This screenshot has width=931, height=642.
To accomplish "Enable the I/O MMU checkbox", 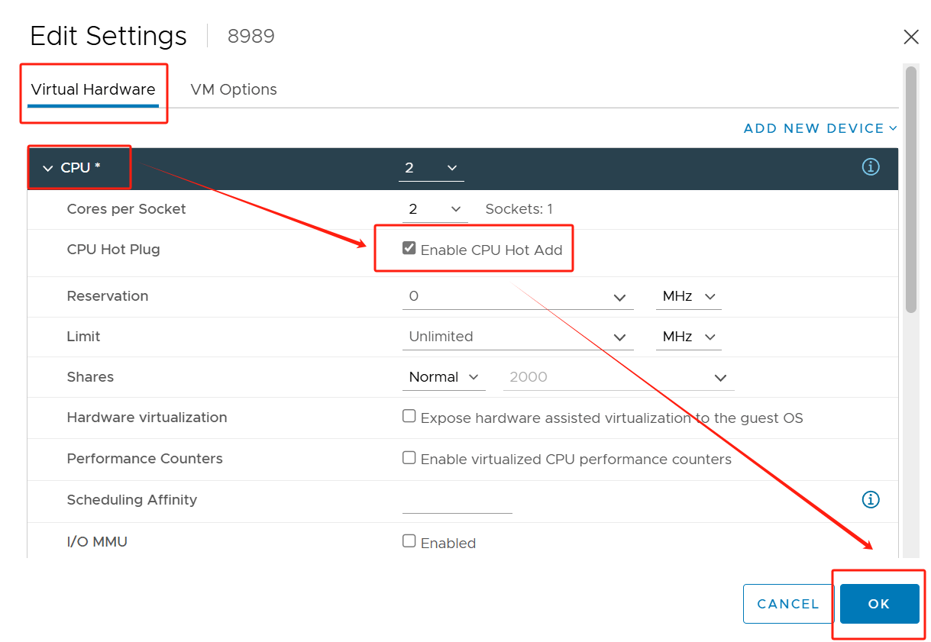I will click(x=409, y=540).
